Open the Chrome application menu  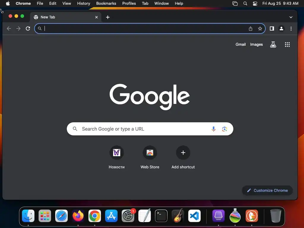23,4
